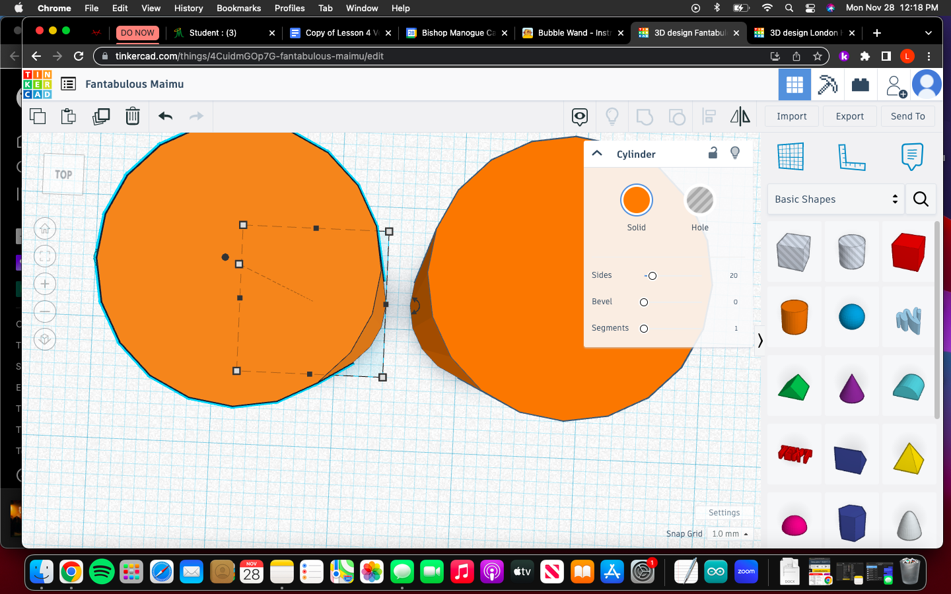Click the Copy tool in the toolbar

pyautogui.click(x=38, y=117)
